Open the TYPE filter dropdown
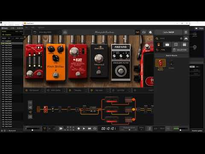 click(163, 50)
